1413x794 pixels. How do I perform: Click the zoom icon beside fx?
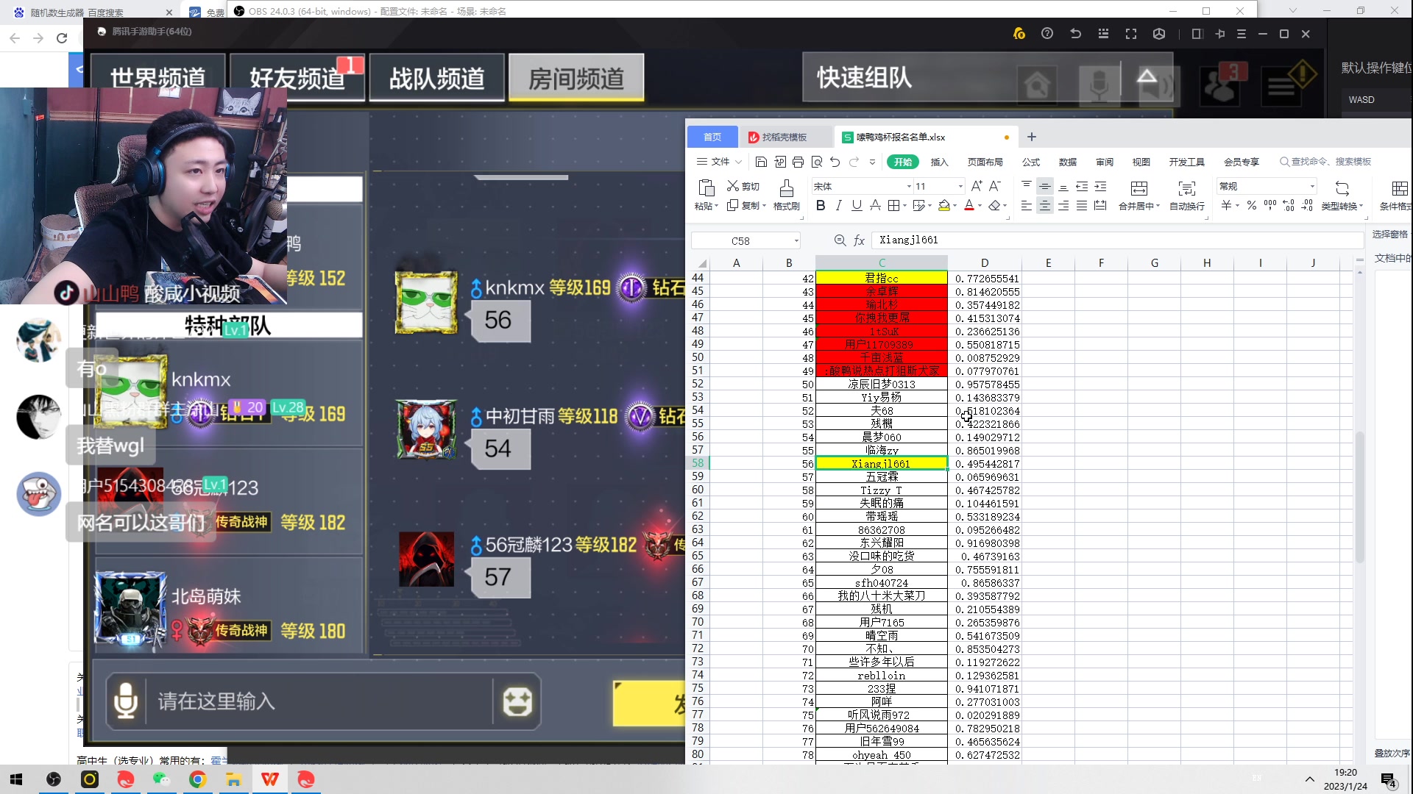point(840,240)
